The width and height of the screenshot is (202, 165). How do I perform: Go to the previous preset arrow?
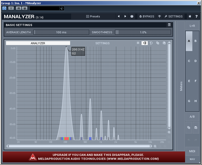click(119, 16)
